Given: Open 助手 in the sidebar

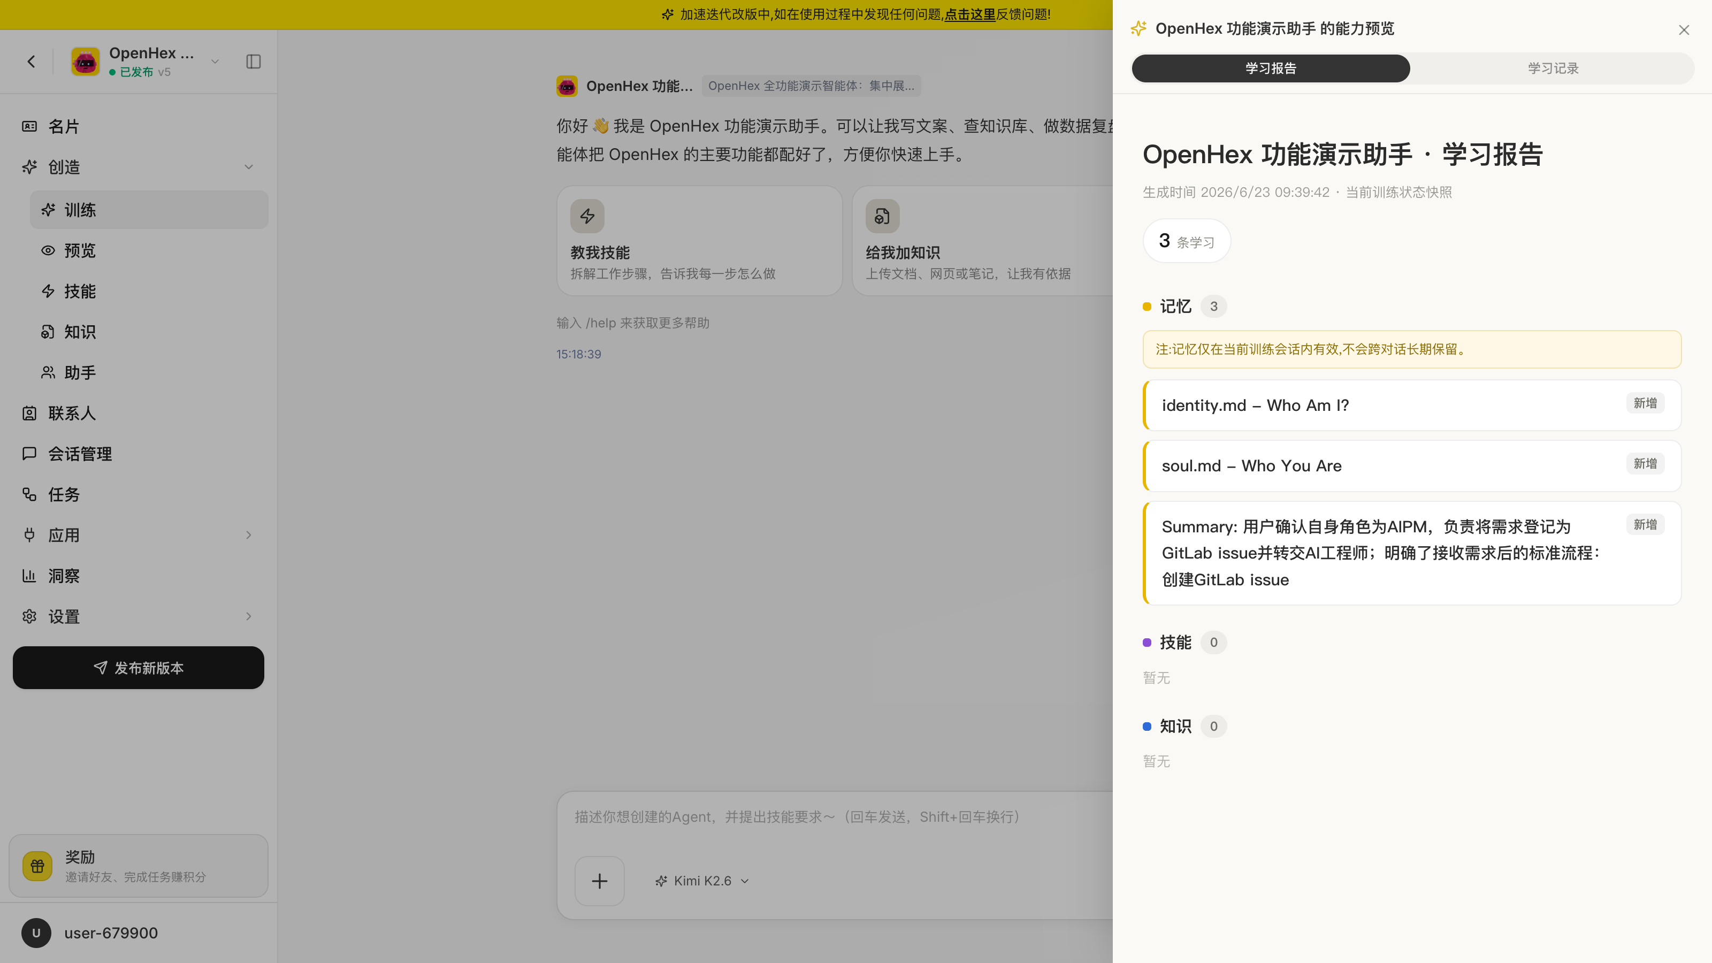Looking at the screenshot, I should coord(149,372).
